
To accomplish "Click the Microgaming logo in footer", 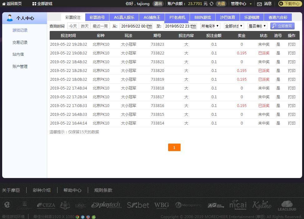I will pyautogui.click(x=188, y=205).
